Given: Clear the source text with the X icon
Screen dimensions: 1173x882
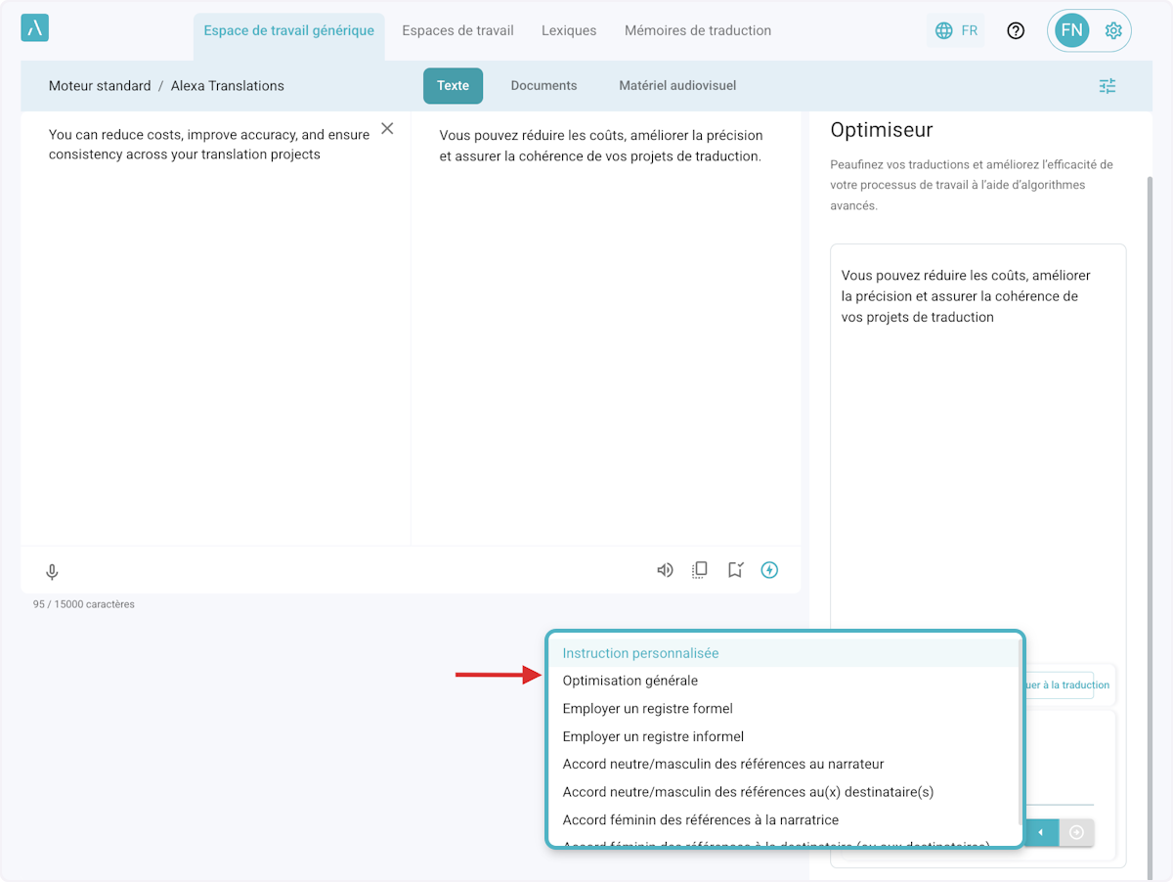Looking at the screenshot, I should [x=387, y=129].
